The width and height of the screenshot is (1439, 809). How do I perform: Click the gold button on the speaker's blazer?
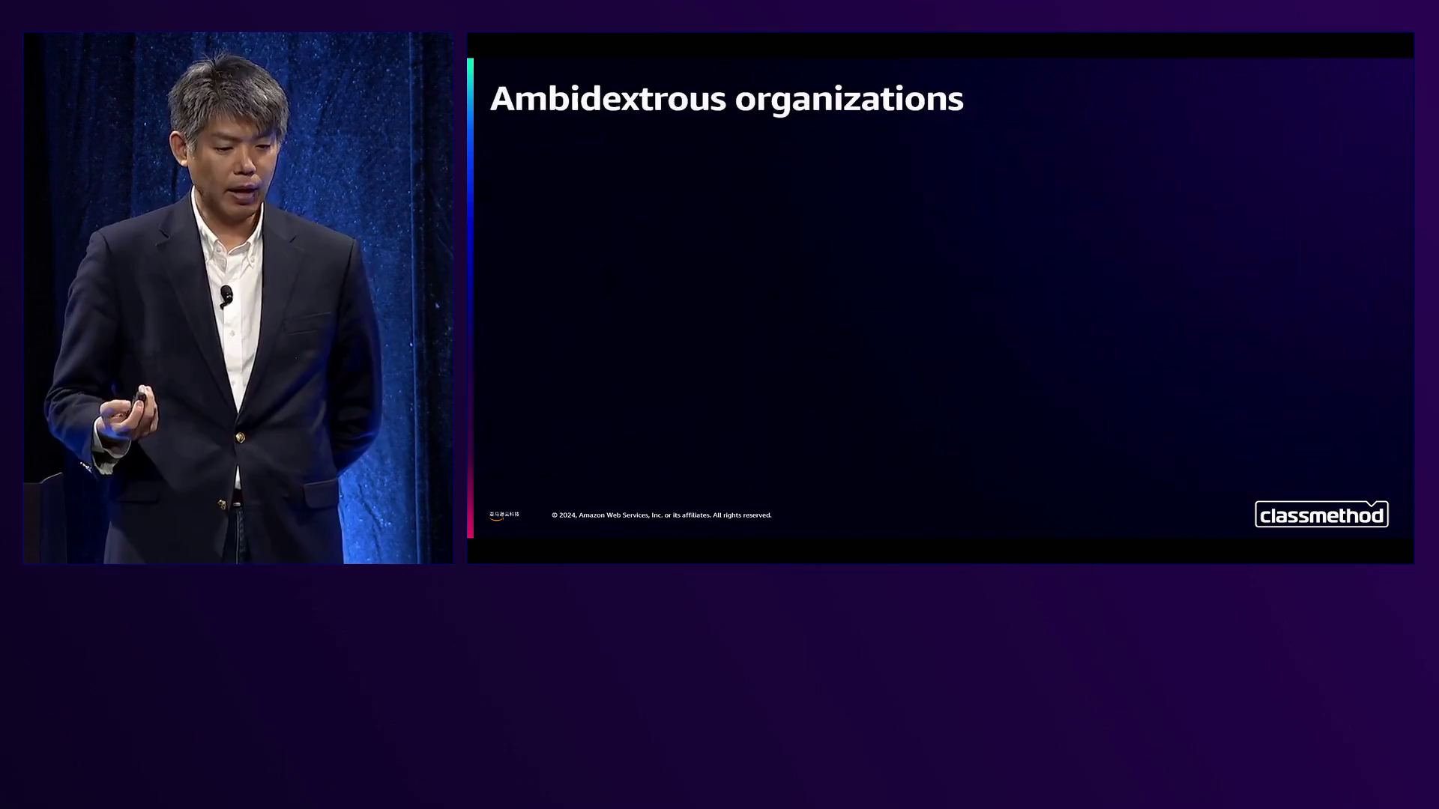click(240, 437)
